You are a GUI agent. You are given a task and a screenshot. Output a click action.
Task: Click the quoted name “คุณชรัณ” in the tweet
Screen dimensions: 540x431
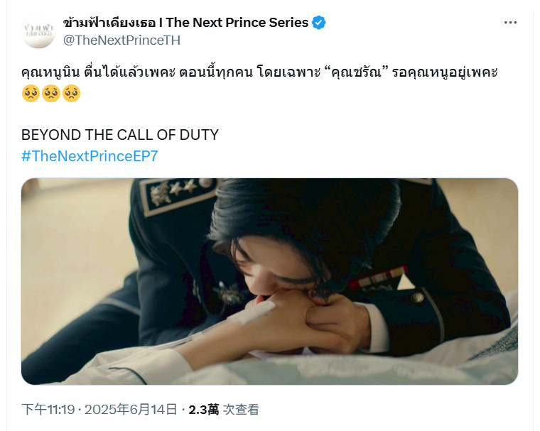pos(356,72)
